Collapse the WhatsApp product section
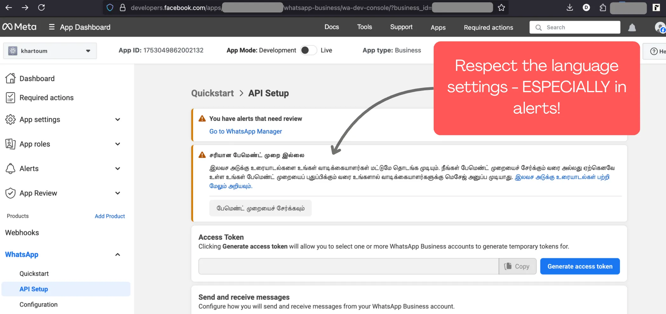 pyautogui.click(x=117, y=255)
